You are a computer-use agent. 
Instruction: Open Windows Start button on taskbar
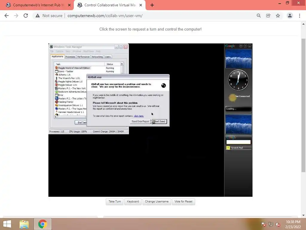click(x=7, y=224)
